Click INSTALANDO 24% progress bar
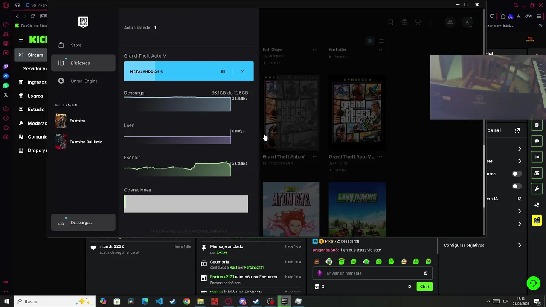Image resolution: width=546 pixels, height=307 pixels. [x=189, y=72]
